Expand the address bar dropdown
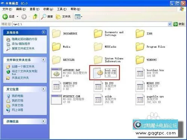 (x=169, y=24)
